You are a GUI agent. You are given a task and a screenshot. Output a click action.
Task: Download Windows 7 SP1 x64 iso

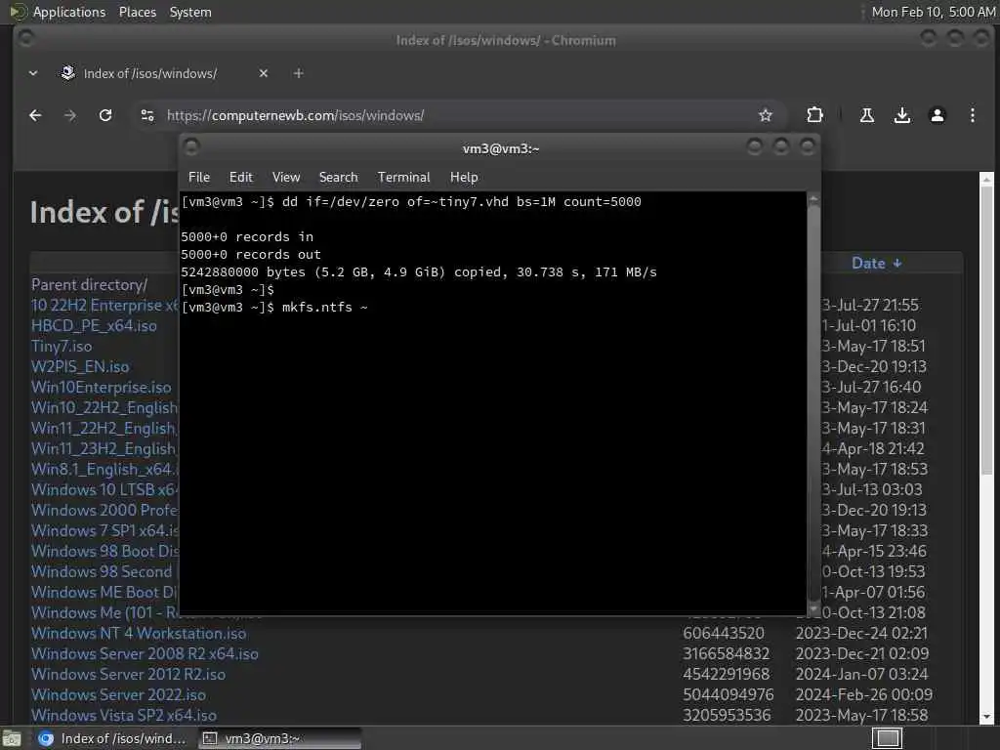pos(104,530)
